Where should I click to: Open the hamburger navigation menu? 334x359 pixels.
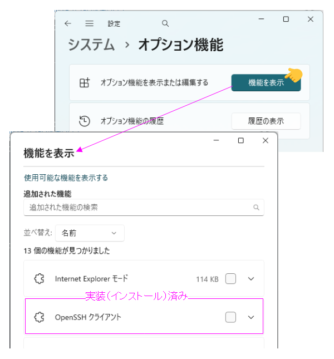pyautogui.click(x=89, y=23)
